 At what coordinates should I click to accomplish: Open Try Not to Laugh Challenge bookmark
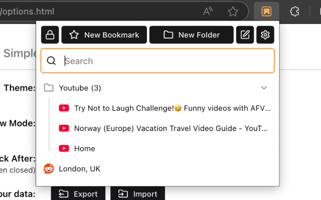tap(172, 108)
